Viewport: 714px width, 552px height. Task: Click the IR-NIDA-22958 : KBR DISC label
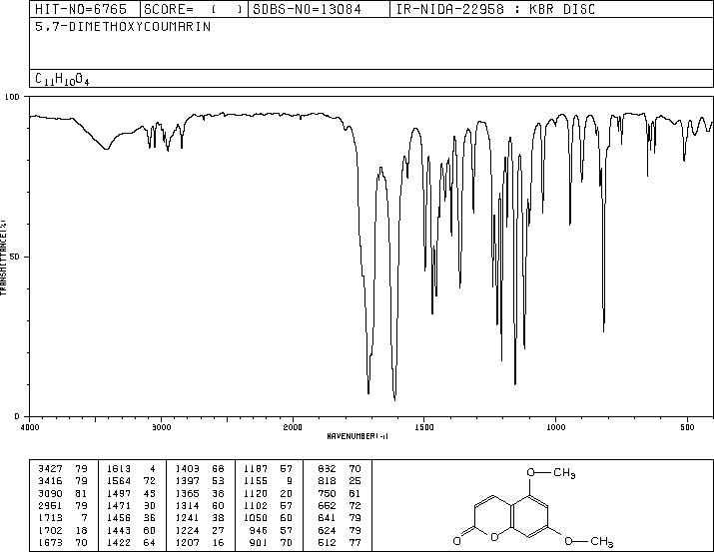tap(495, 9)
